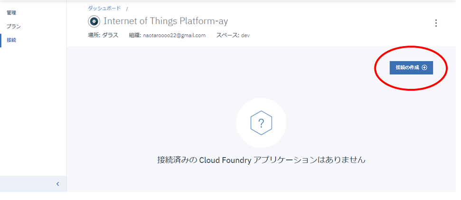Click the hexagon question mark icon
461x200 pixels.
[261, 123]
